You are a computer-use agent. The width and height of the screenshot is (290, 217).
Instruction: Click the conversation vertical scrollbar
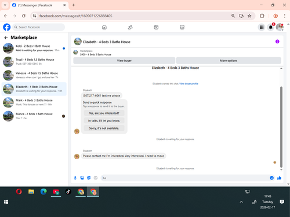[x=281, y=127]
